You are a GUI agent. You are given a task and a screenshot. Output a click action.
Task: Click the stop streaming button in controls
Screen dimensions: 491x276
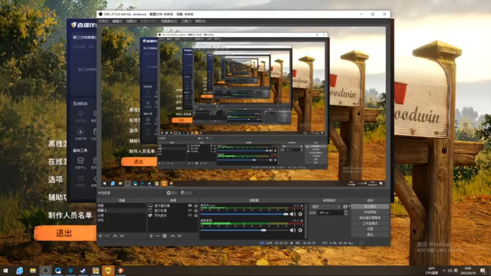pyautogui.click(x=370, y=207)
